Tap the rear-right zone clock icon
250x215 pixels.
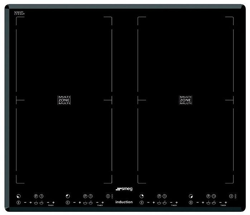[x=164, y=196]
